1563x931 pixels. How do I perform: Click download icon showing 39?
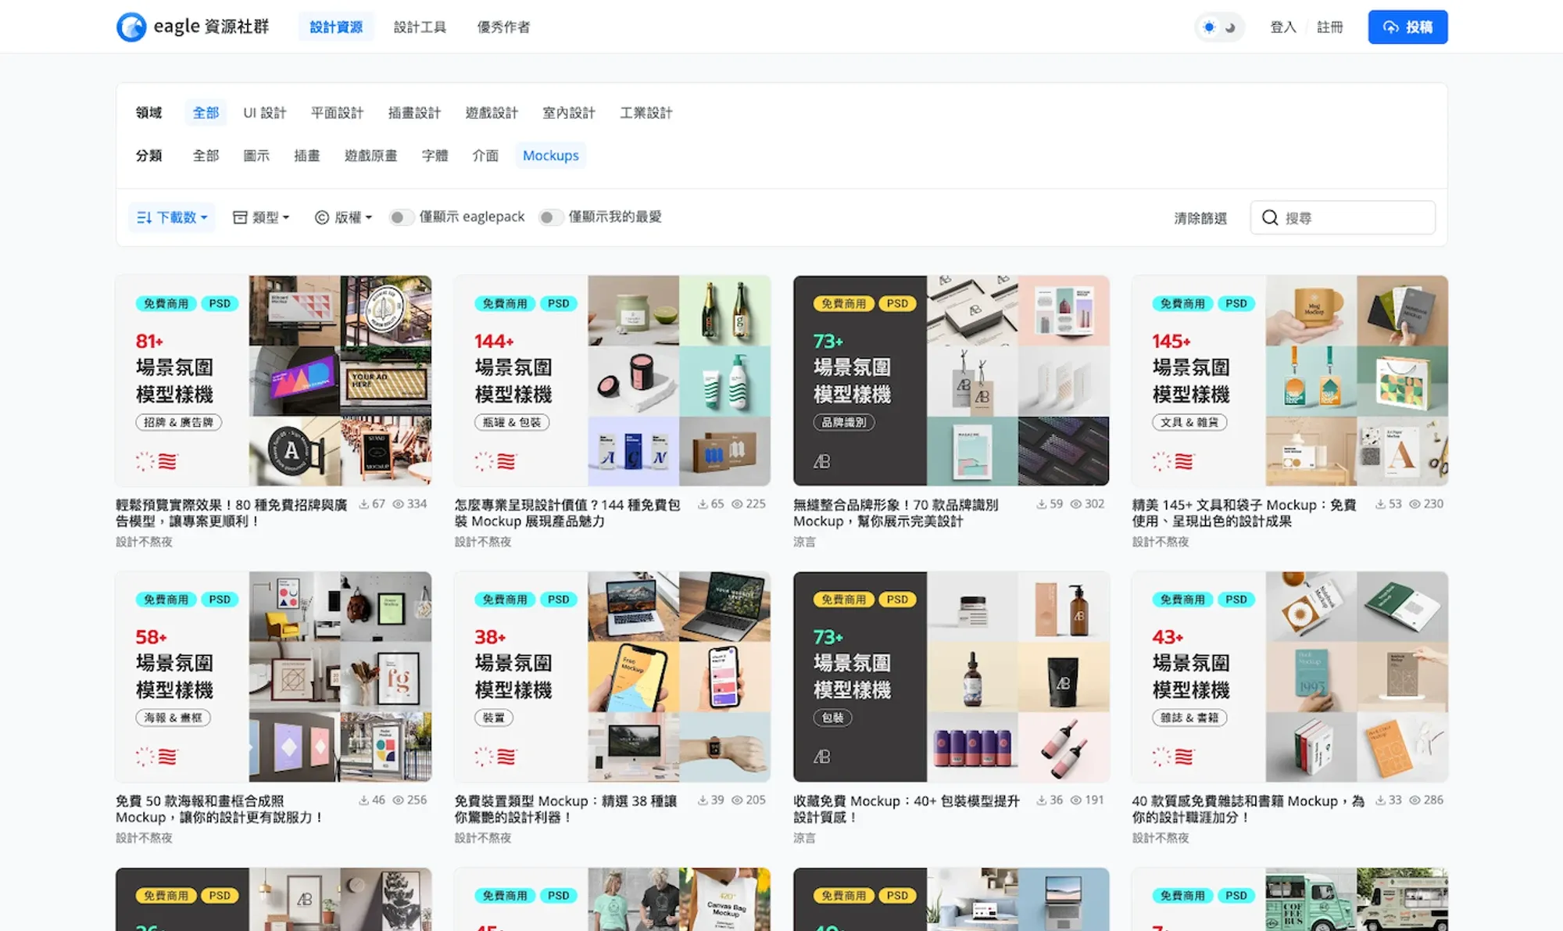tap(703, 800)
